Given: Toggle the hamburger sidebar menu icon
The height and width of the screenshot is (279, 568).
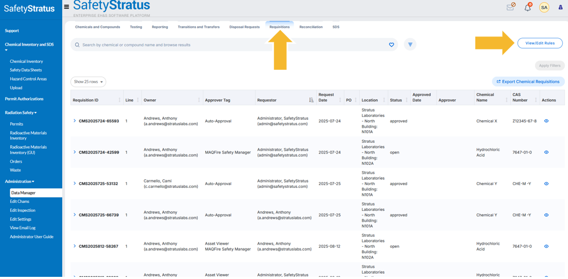Looking at the screenshot, I should click(x=66, y=6).
